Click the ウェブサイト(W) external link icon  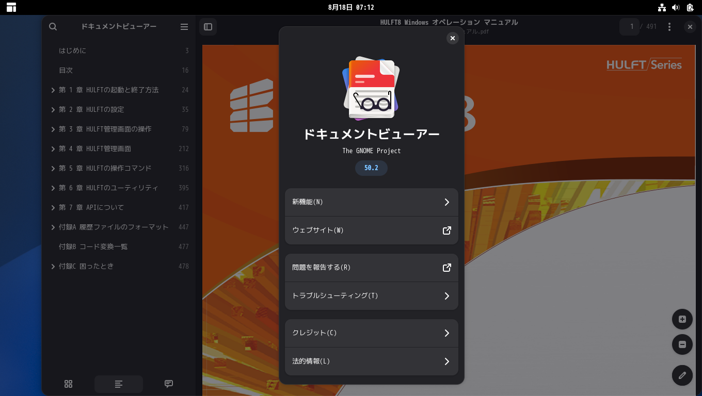pyautogui.click(x=447, y=230)
